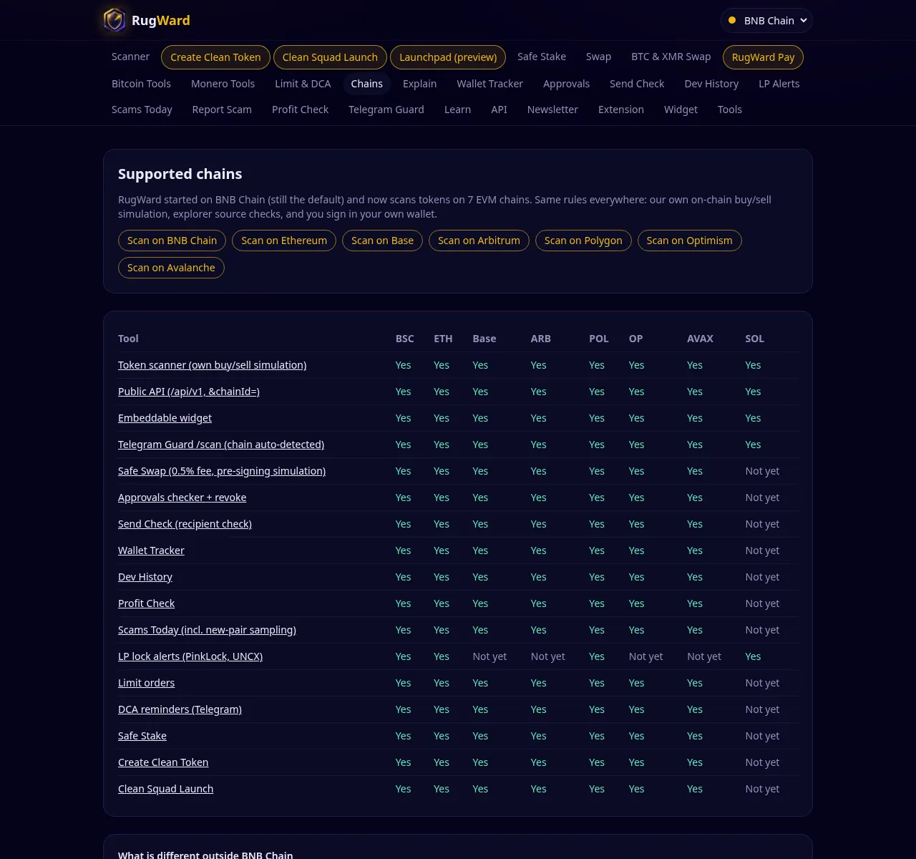The width and height of the screenshot is (916, 859).
Task: Open RugWard Pay
Action: pos(763,57)
